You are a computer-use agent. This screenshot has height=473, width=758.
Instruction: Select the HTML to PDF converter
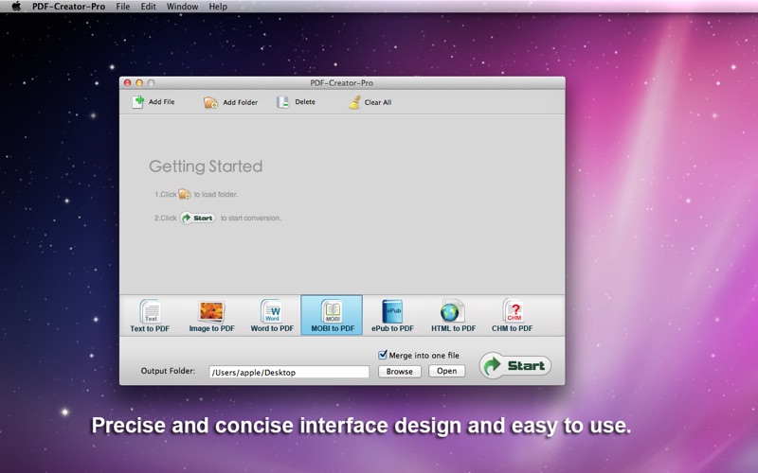click(x=453, y=316)
